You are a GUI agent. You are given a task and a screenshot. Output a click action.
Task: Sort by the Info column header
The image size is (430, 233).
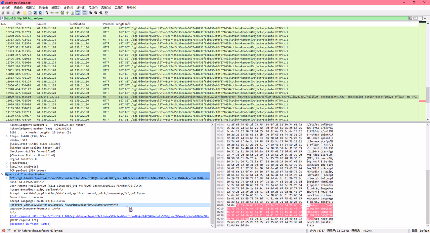coord(271,24)
